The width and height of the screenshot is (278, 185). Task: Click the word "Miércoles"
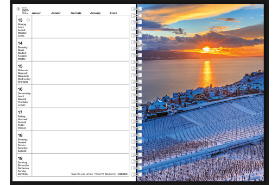(23, 82)
